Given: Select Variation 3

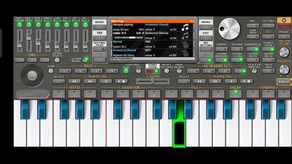Looking at the screenshot, I should pos(138,94).
